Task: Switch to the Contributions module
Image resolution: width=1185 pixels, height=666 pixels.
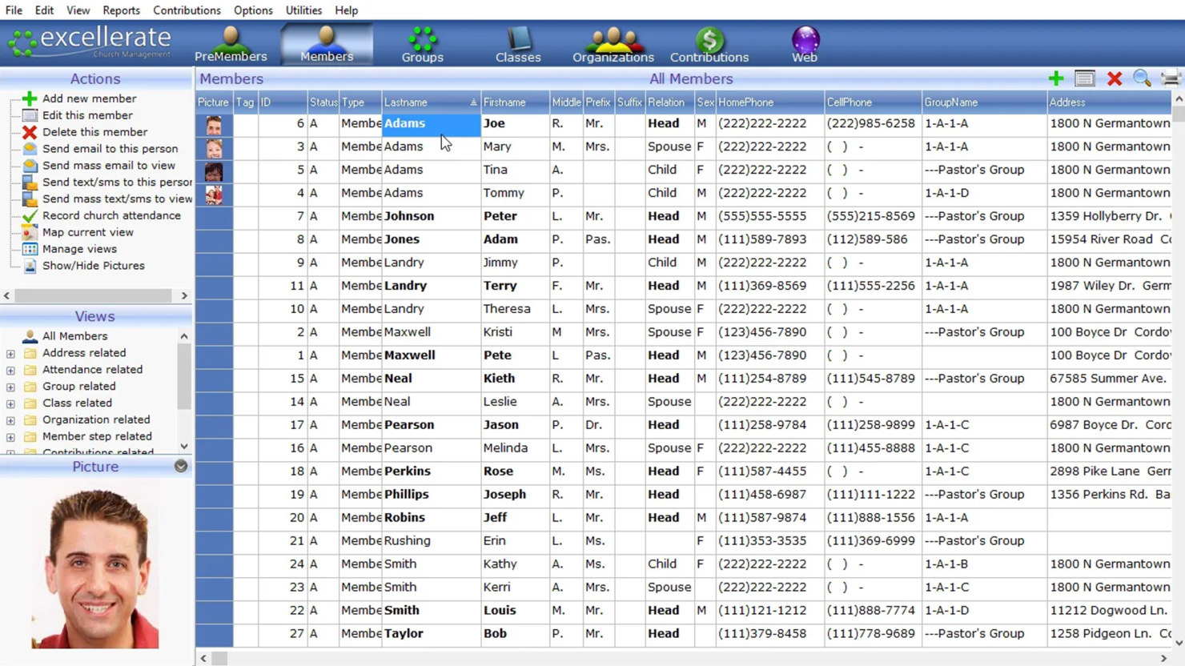Action: pyautogui.click(x=709, y=44)
